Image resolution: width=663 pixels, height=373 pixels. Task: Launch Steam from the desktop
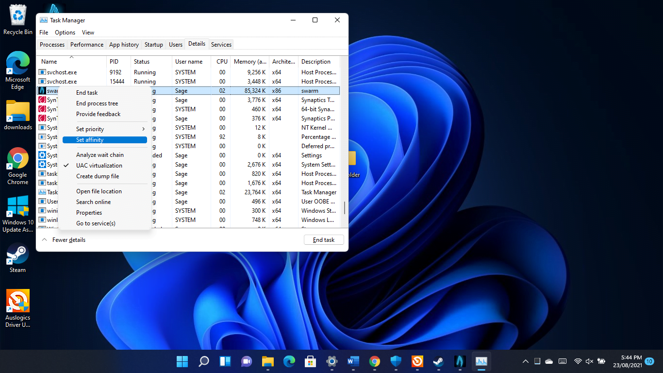tap(17, 257)
